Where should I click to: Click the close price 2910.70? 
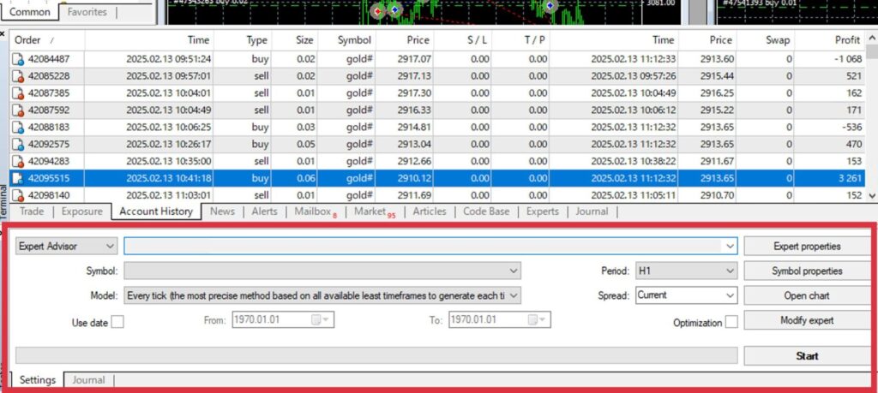pyautogui.click(x=717, y=196)
